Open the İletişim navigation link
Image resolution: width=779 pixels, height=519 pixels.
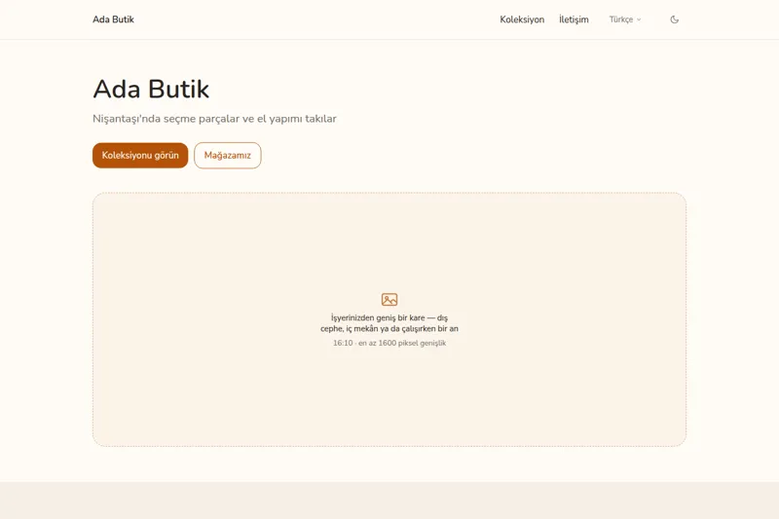coord(574,19)
